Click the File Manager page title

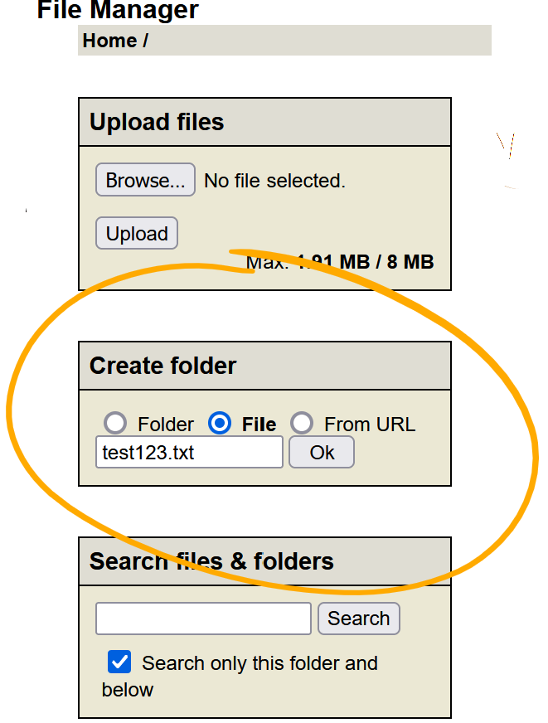pos(118,10)
